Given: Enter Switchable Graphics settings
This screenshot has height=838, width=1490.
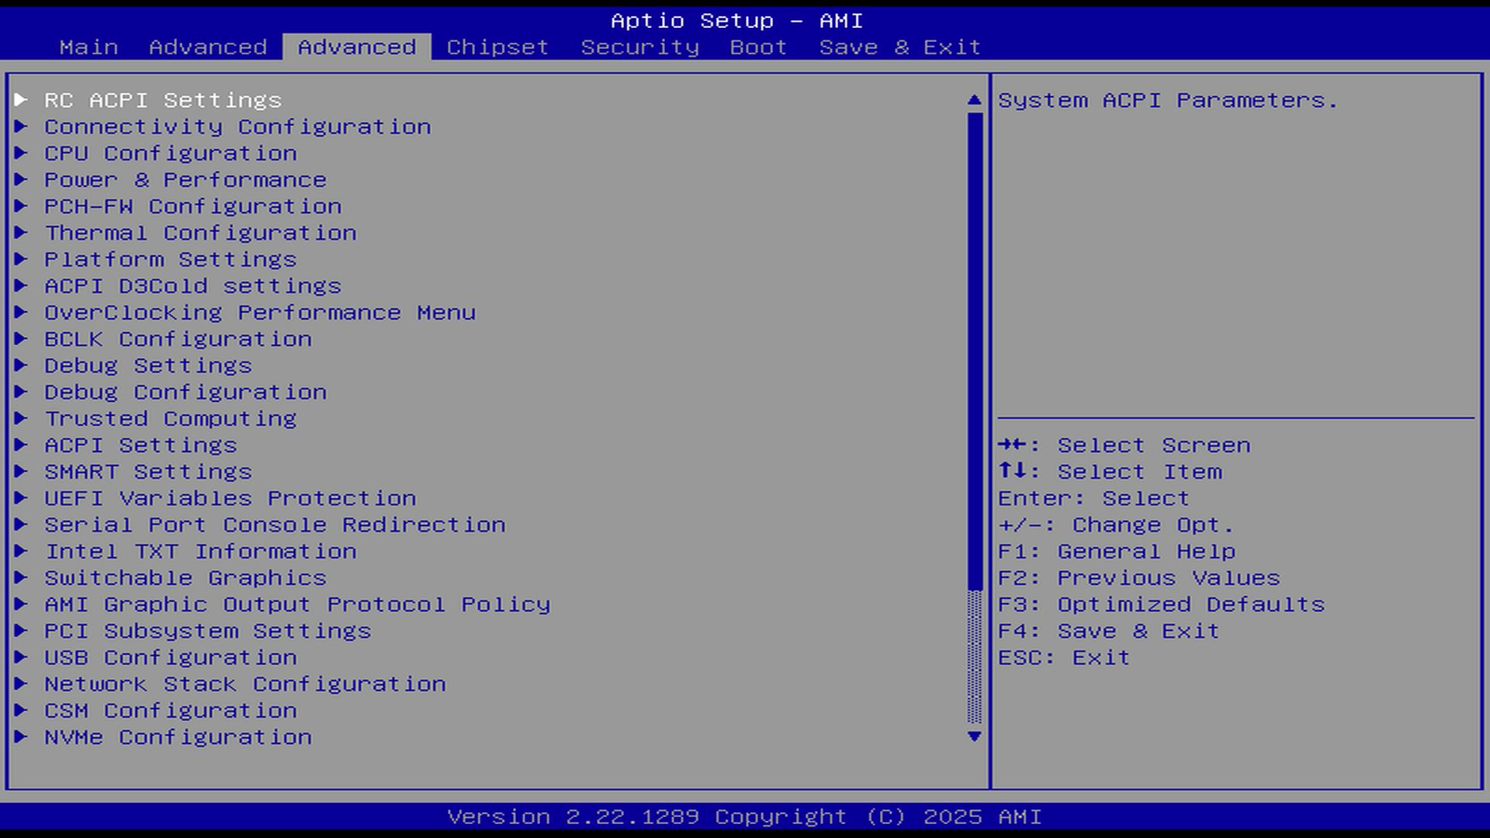Looking at the screenshot, I should click(x=185, y=577).
